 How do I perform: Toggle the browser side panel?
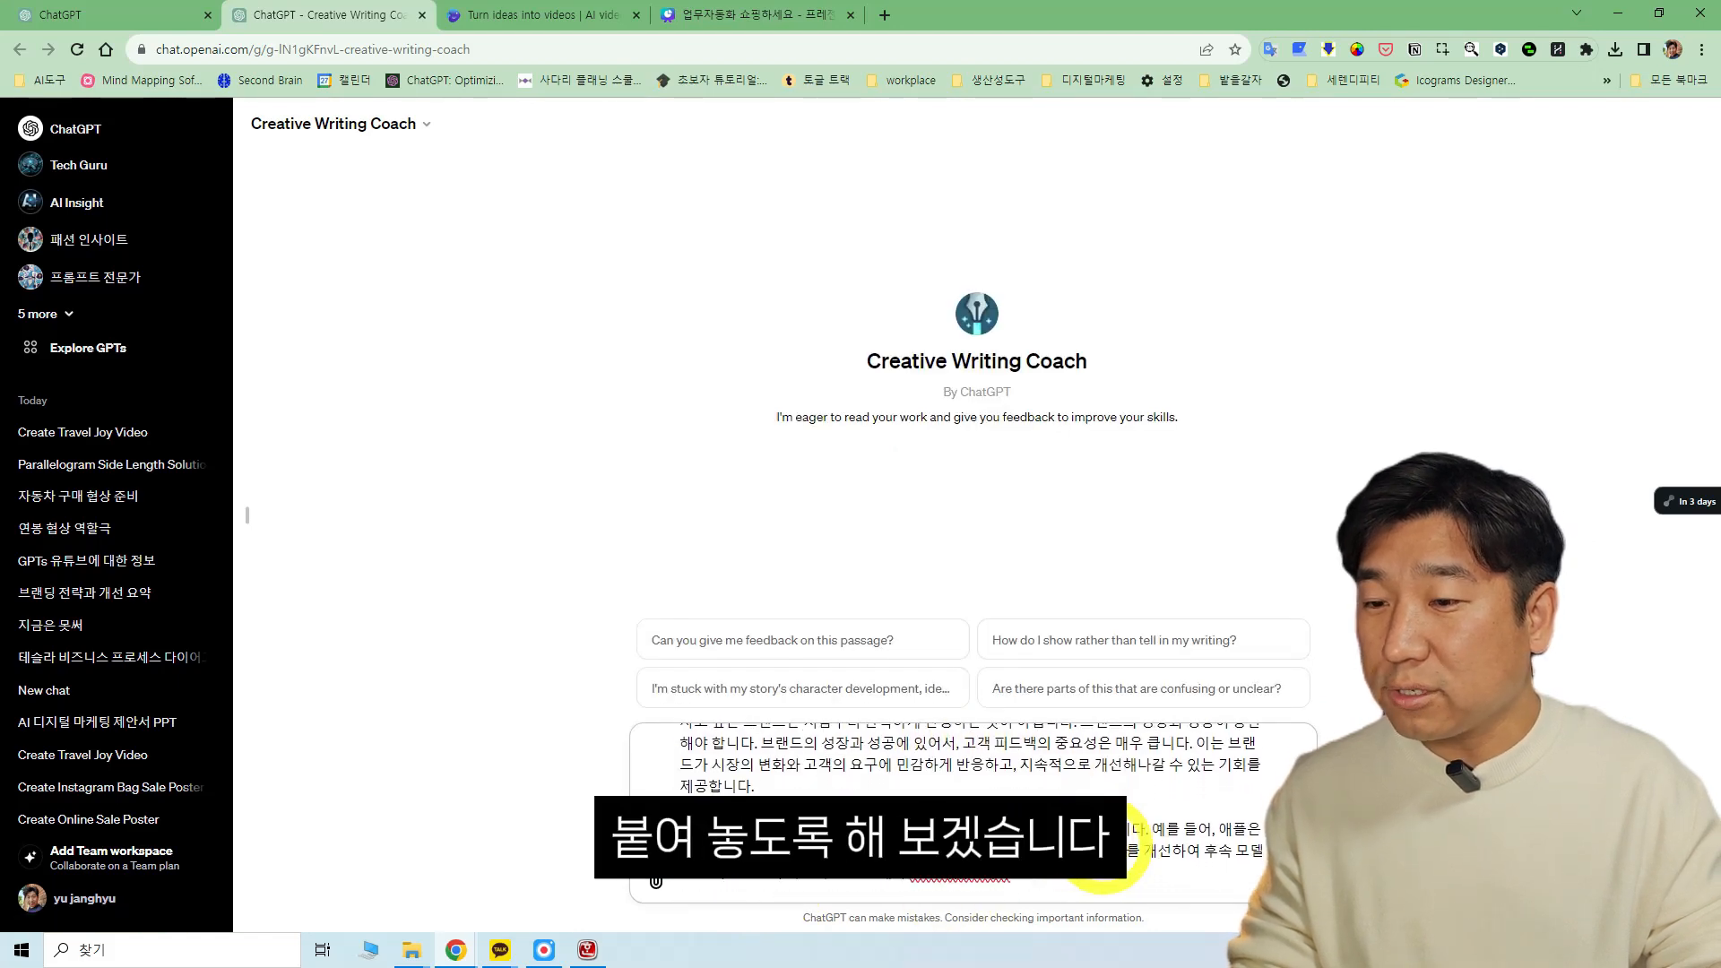[x=1644, y=49]
